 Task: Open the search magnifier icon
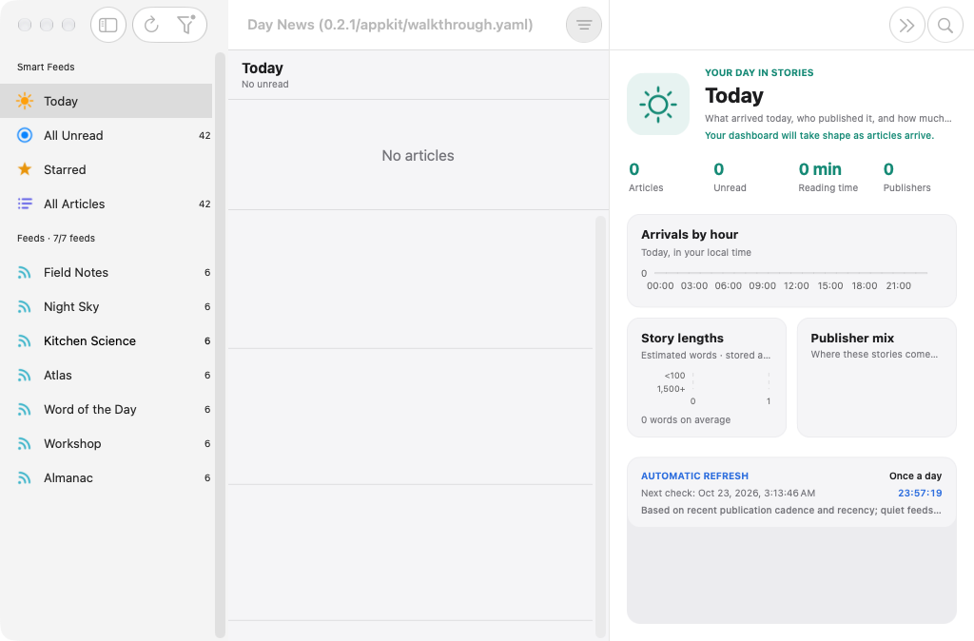pyautogui.click(x=945, y=25)
